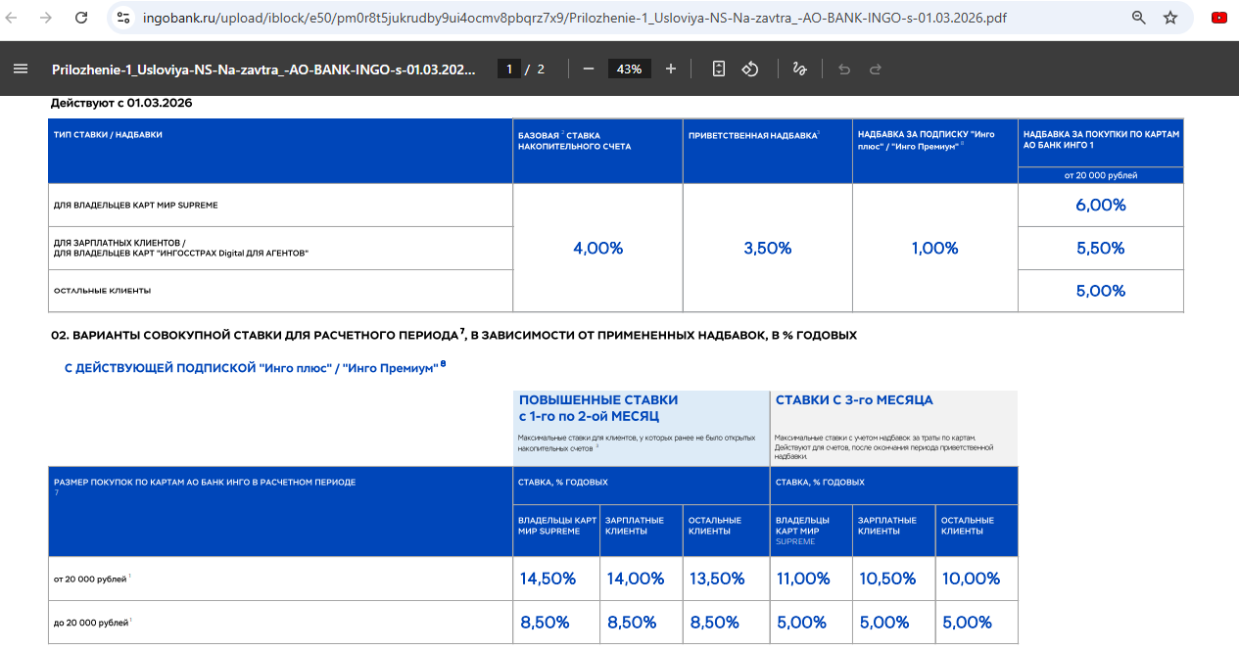View site information in address bar
The width and height of the screenshot is (1239, 650).
tap(122, 18)
